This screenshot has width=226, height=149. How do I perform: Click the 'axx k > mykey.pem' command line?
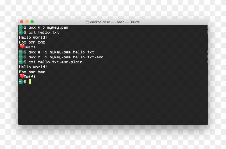click(48, 27)
